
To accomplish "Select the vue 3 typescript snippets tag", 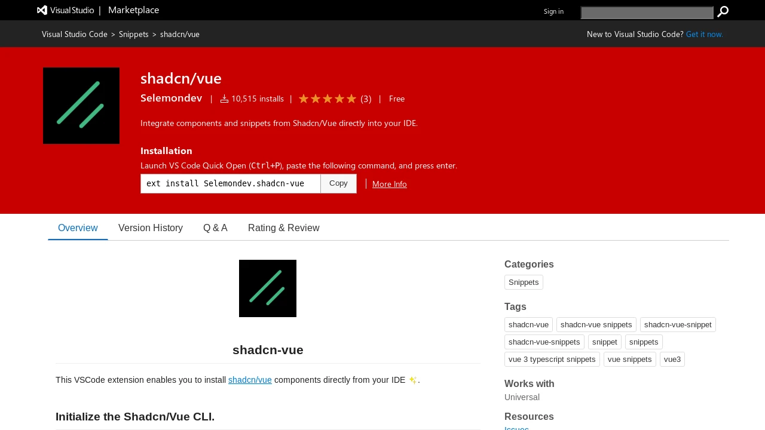I will click(552, 359).
